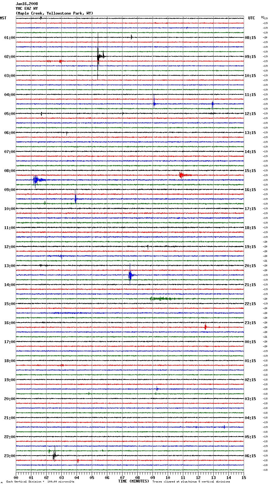
Task: Select the 16:00 MST hour label
Action: pos(9,323)
